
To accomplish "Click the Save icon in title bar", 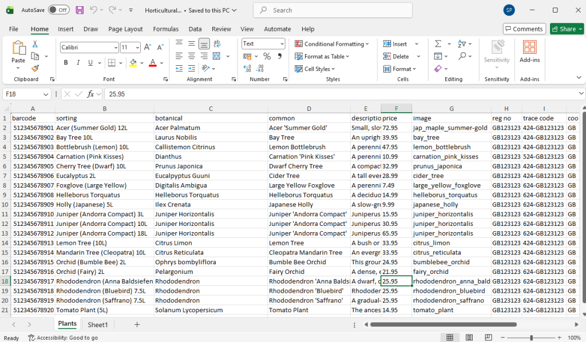I will tap(80, 10).
